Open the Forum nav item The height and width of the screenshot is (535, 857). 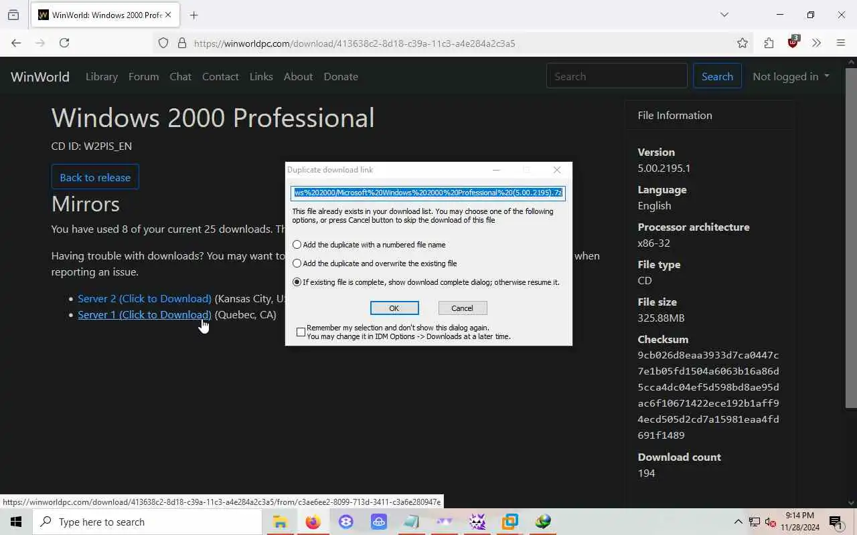coord(143,76)
